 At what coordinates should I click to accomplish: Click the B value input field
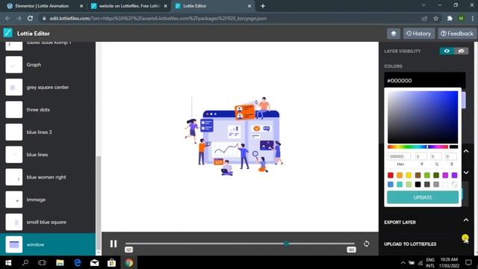451,156
